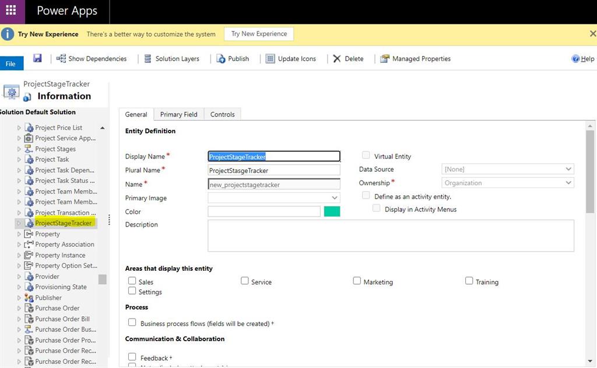Click the Try New Experience button
Screen dimensions: 597x368
pyautogui.click(x=258, y=34)
